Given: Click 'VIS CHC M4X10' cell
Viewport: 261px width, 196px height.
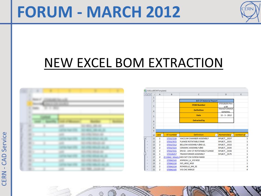Looking at the screenshot, I should coord(199,170).
